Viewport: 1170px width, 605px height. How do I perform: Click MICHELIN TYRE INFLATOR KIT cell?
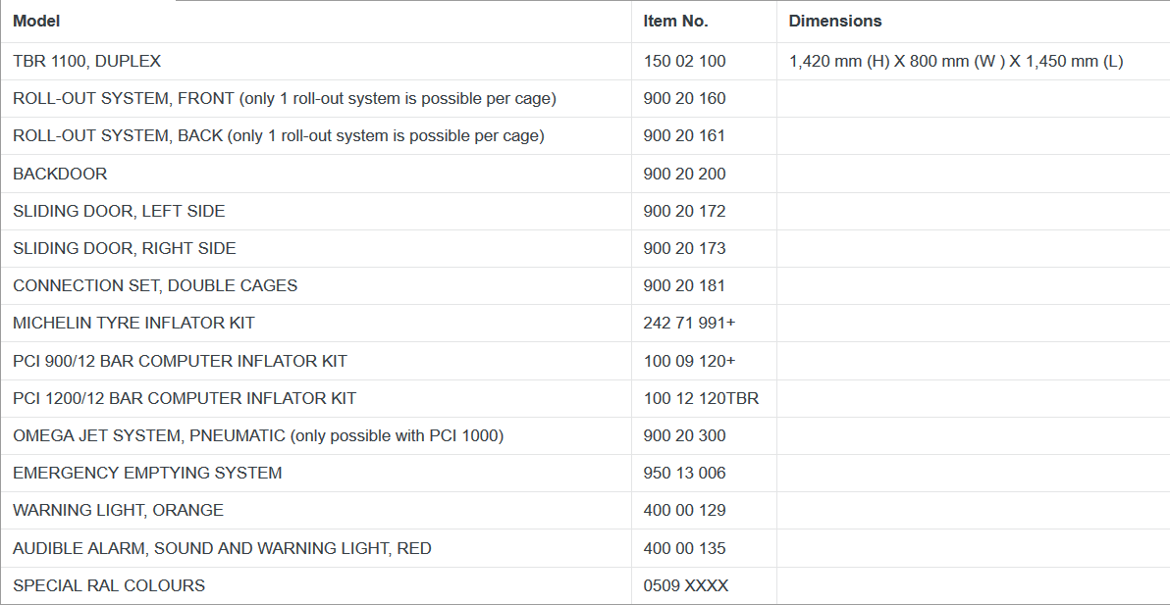point(133,323)
